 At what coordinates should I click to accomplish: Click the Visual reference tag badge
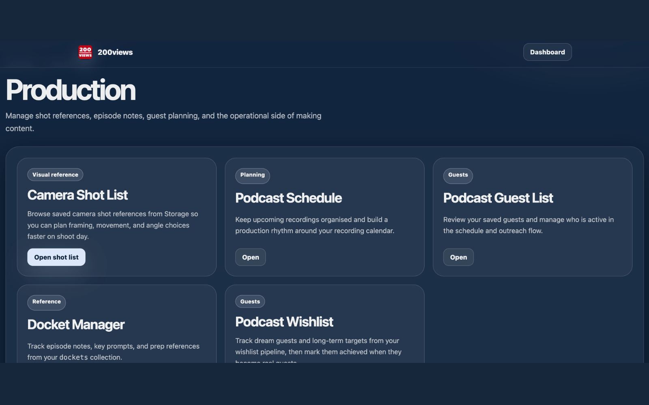click(55, 175)
